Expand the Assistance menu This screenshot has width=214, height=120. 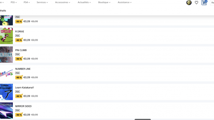[125, 2]
